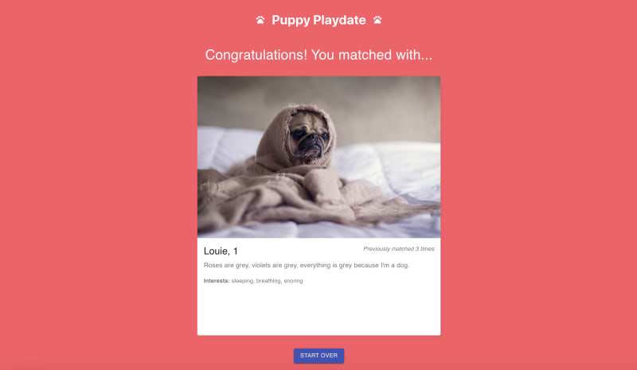Click the snoring interest

(293, 281)
